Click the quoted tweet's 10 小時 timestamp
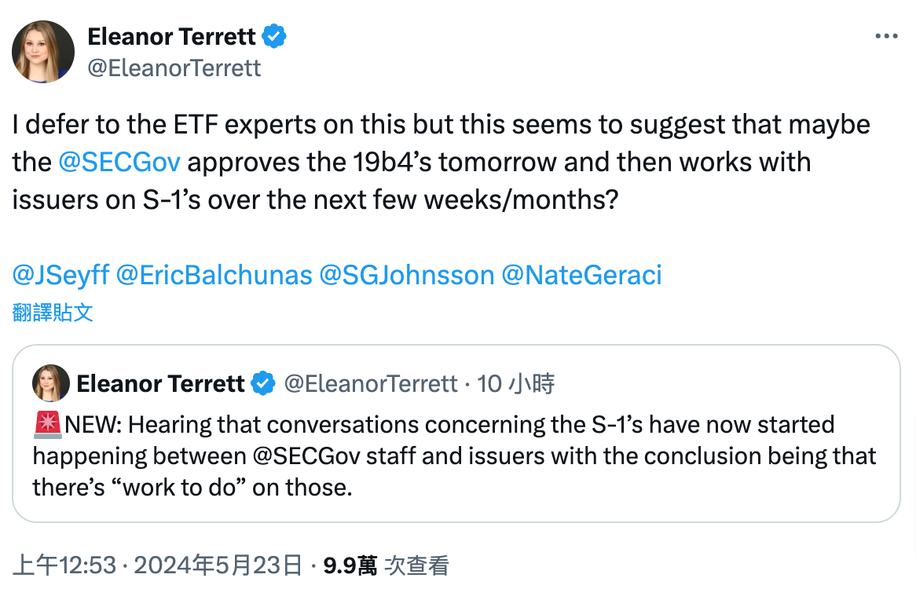Image resolution: width=916 pixels, height=600 pixels. coord(515,383)
